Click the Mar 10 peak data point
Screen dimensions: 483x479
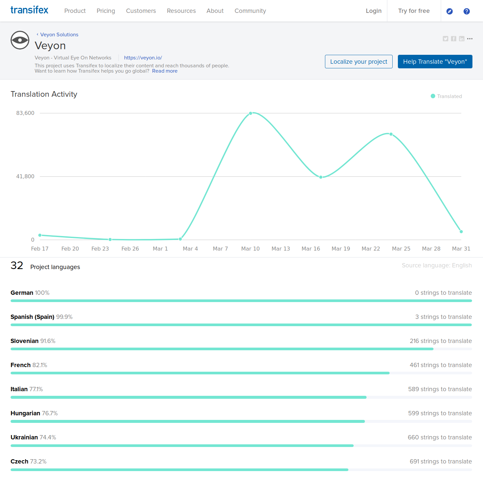(x=251, y=113)
